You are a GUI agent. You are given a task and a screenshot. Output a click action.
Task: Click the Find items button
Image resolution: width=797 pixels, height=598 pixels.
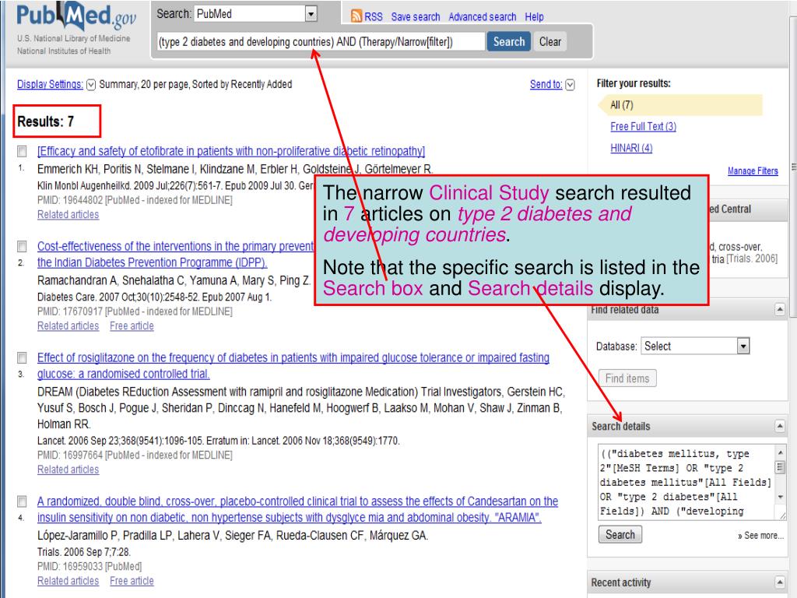(x=627, y=378)
